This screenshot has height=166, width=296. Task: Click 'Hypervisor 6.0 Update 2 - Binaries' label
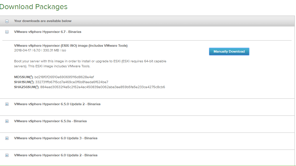coord(56,155)
